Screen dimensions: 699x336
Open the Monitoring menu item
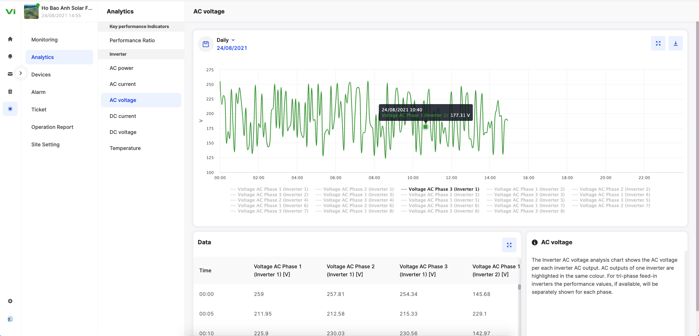(x=44, y=40)
